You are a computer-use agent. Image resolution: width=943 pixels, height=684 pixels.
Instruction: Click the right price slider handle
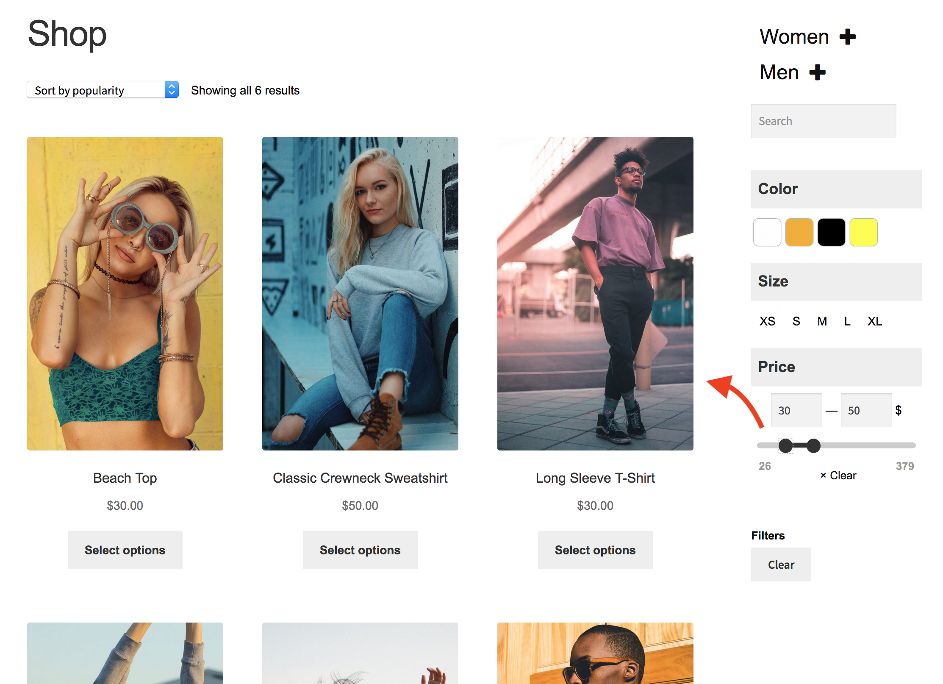point(813,446)
